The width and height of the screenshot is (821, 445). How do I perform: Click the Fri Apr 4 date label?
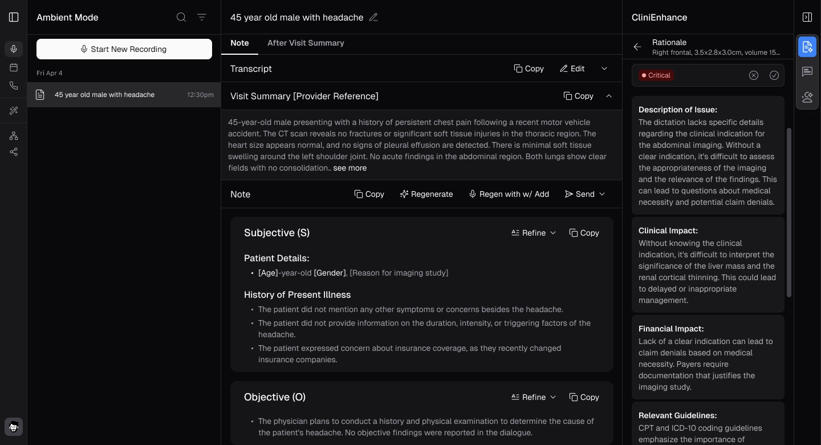[x=50, y=73]
